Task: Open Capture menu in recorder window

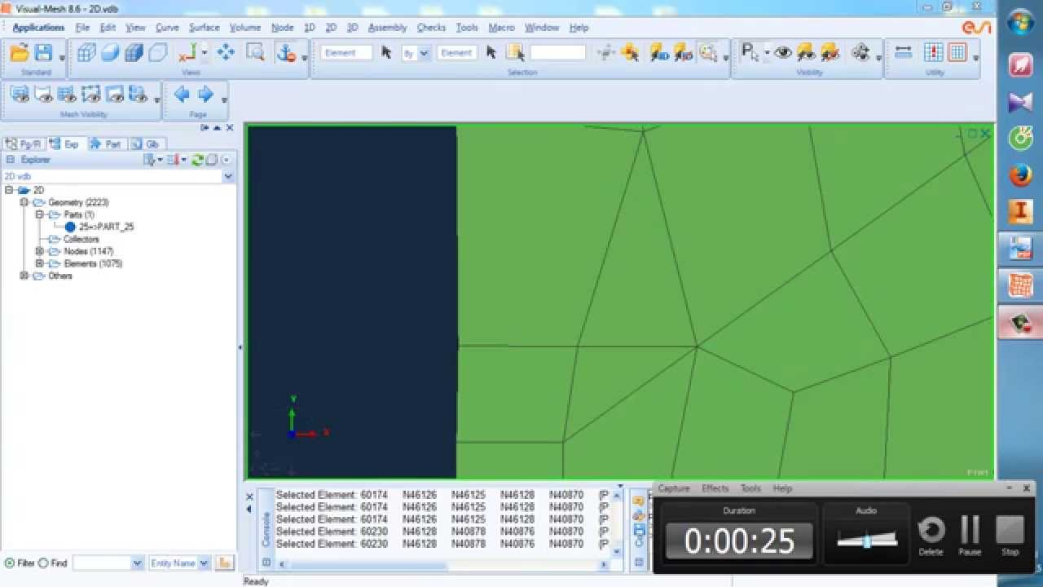Action: coord(674,488)
